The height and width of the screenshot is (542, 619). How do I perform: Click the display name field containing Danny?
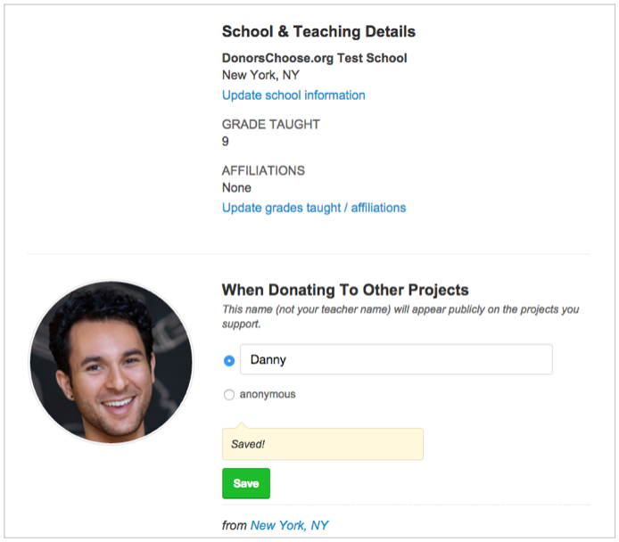tap(396, 359)
